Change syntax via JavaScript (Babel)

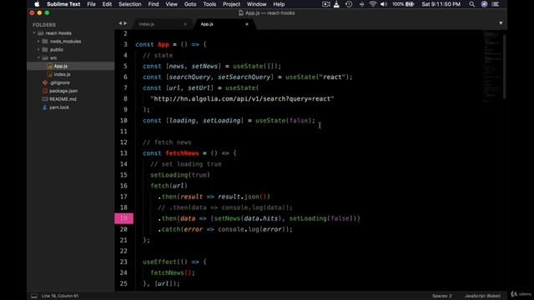pyautogui.click(x=482, y=296)
